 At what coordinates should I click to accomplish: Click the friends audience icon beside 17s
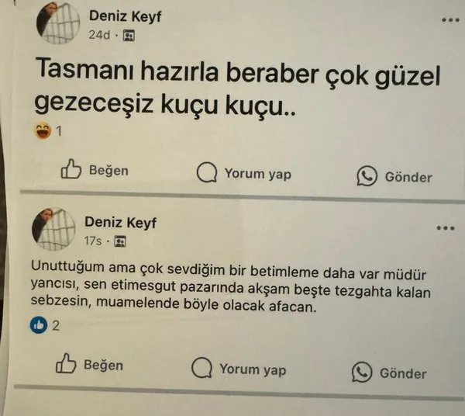(x=120, y=241)
